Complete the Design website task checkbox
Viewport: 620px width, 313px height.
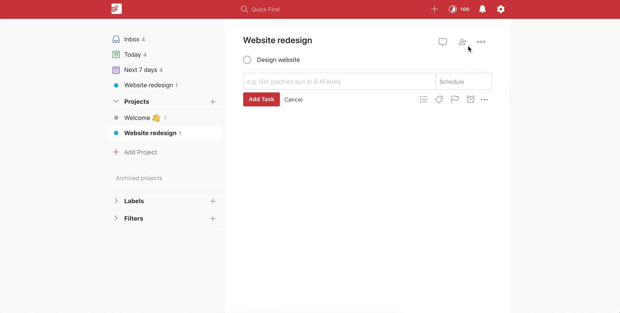click(247, 60)
